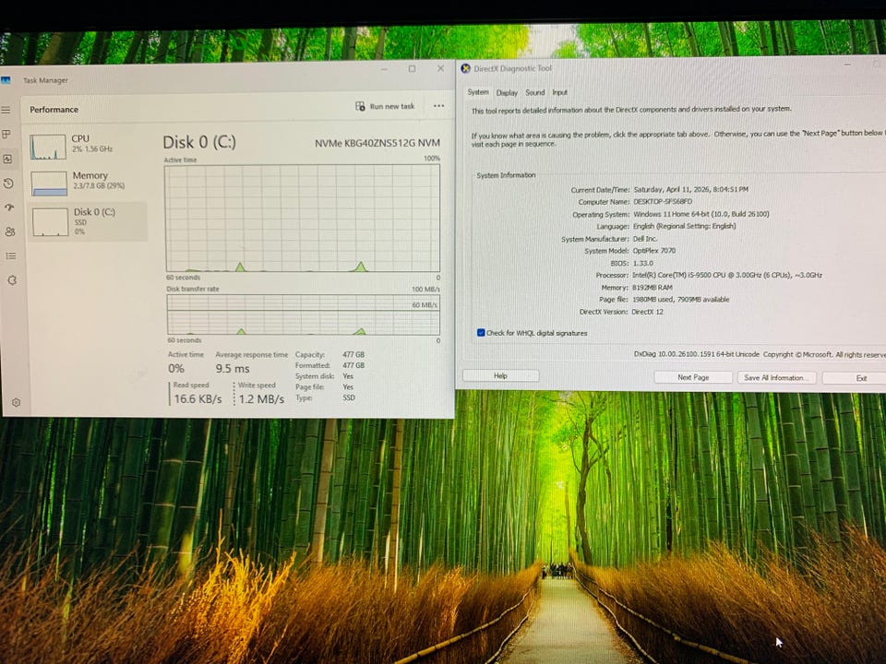Click the Help button in DirectX tool
Screen dimensions: 886x664
[x=500, y=375]
